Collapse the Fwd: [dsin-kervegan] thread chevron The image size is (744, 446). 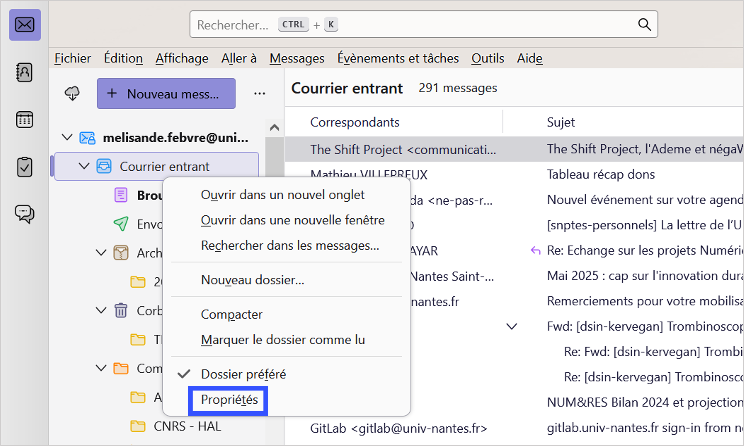coord(511,326)
